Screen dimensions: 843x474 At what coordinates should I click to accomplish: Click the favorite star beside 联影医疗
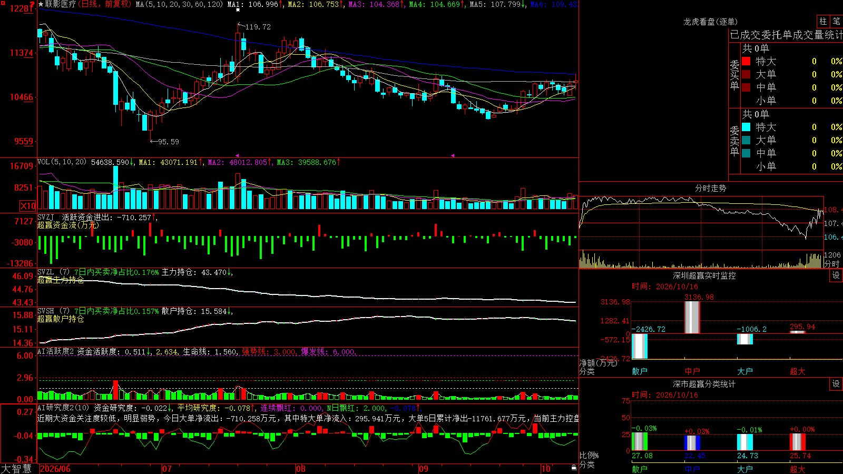pos(41,4)
